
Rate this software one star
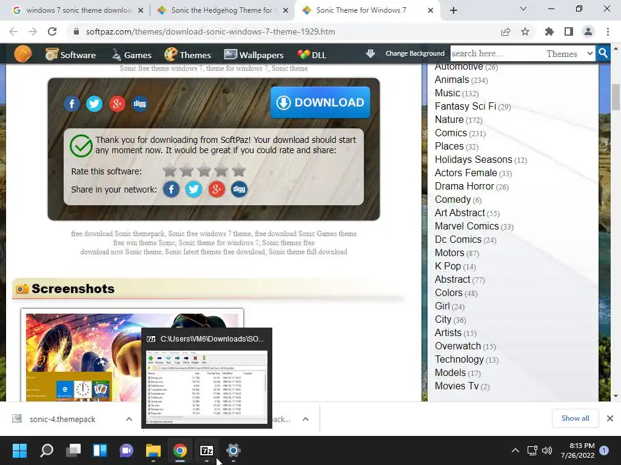[x=170, y=170]
